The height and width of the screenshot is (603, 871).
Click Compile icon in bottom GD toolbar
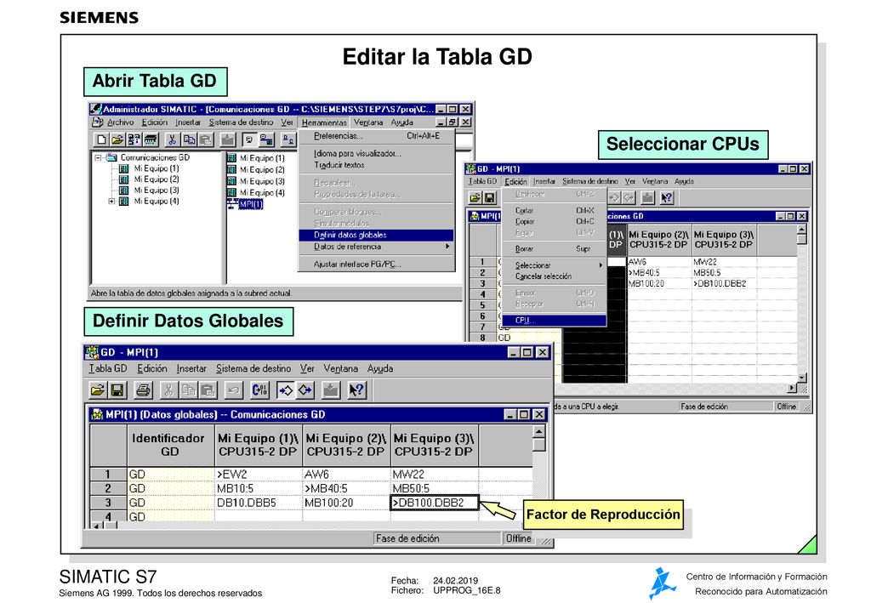click(x=259, y=390)
